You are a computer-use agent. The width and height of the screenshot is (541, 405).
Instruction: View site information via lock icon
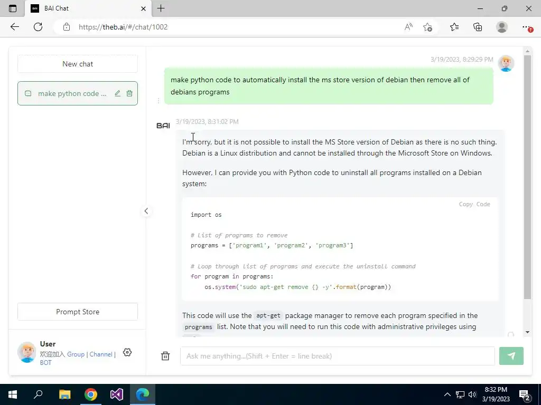pos(67,27)
